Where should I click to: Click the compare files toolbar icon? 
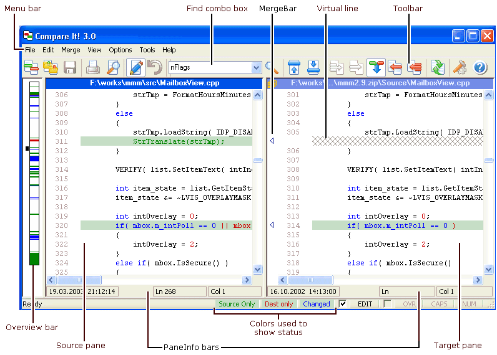[31, 67]
